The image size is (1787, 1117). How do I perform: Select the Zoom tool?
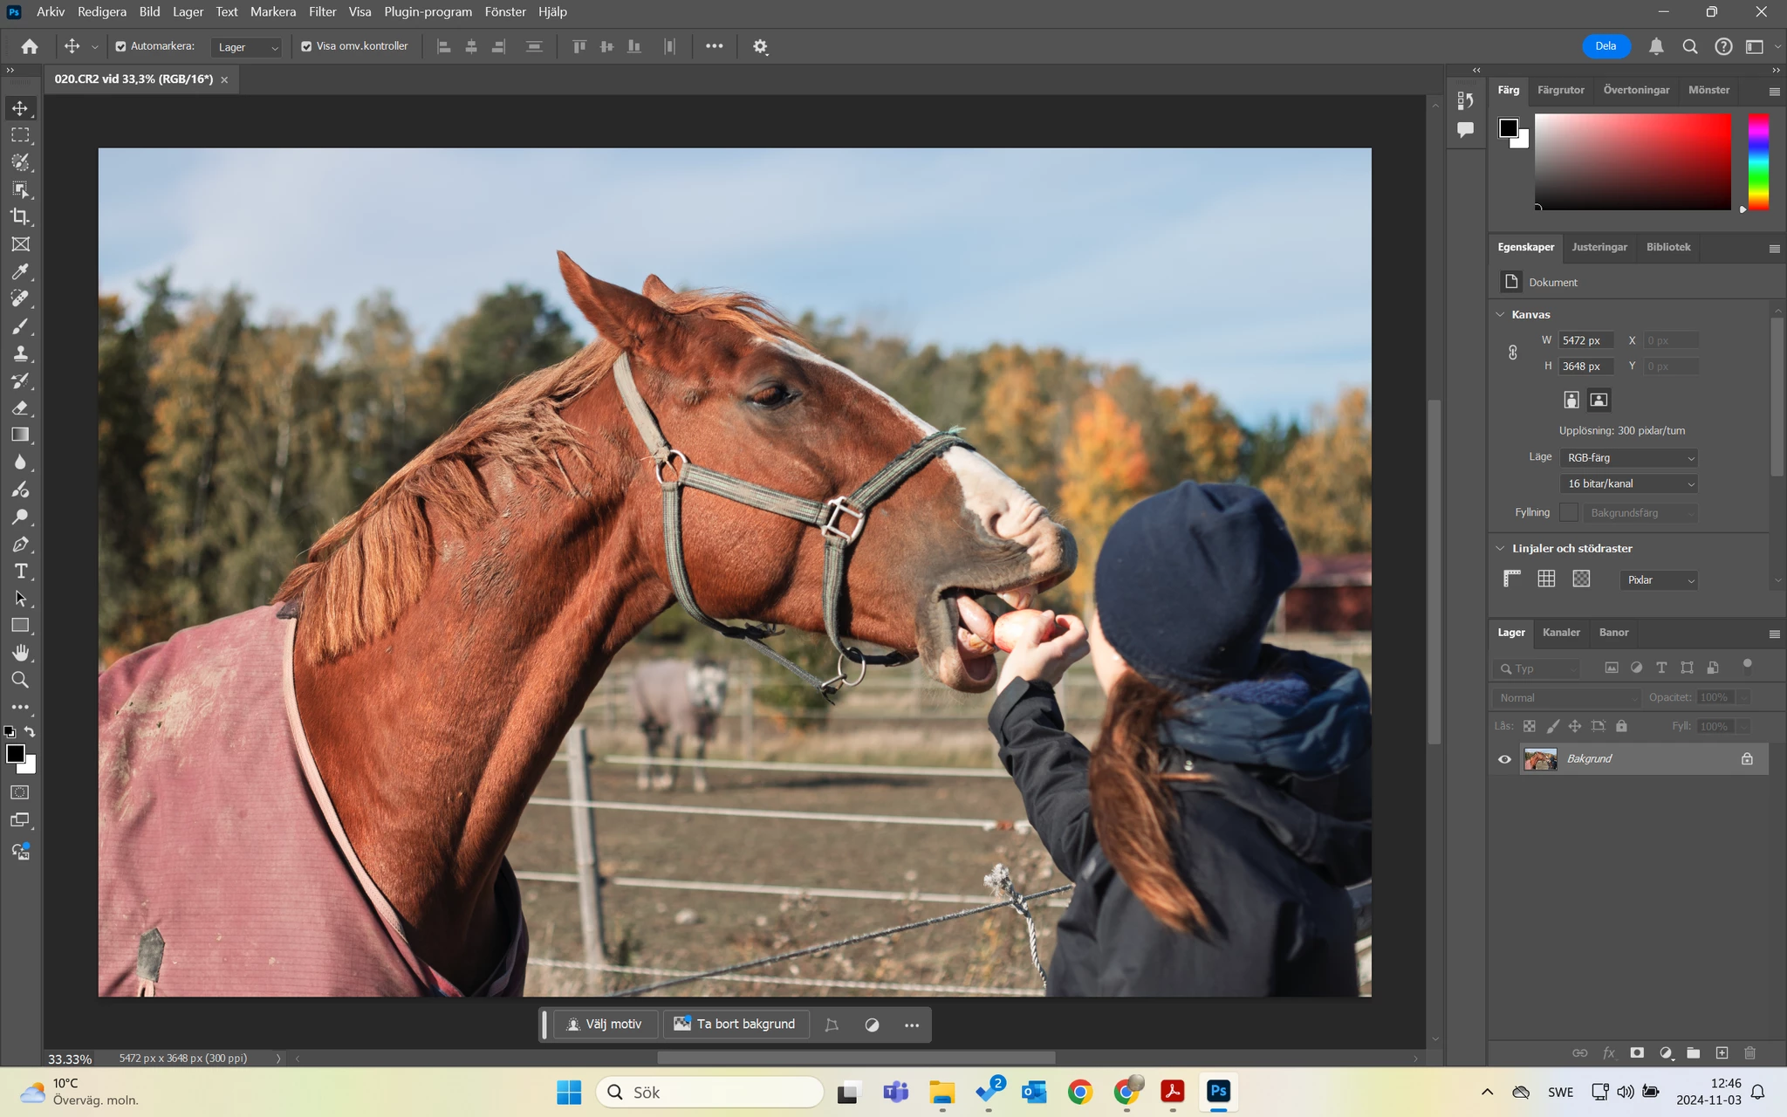click(x=20, y=680)
